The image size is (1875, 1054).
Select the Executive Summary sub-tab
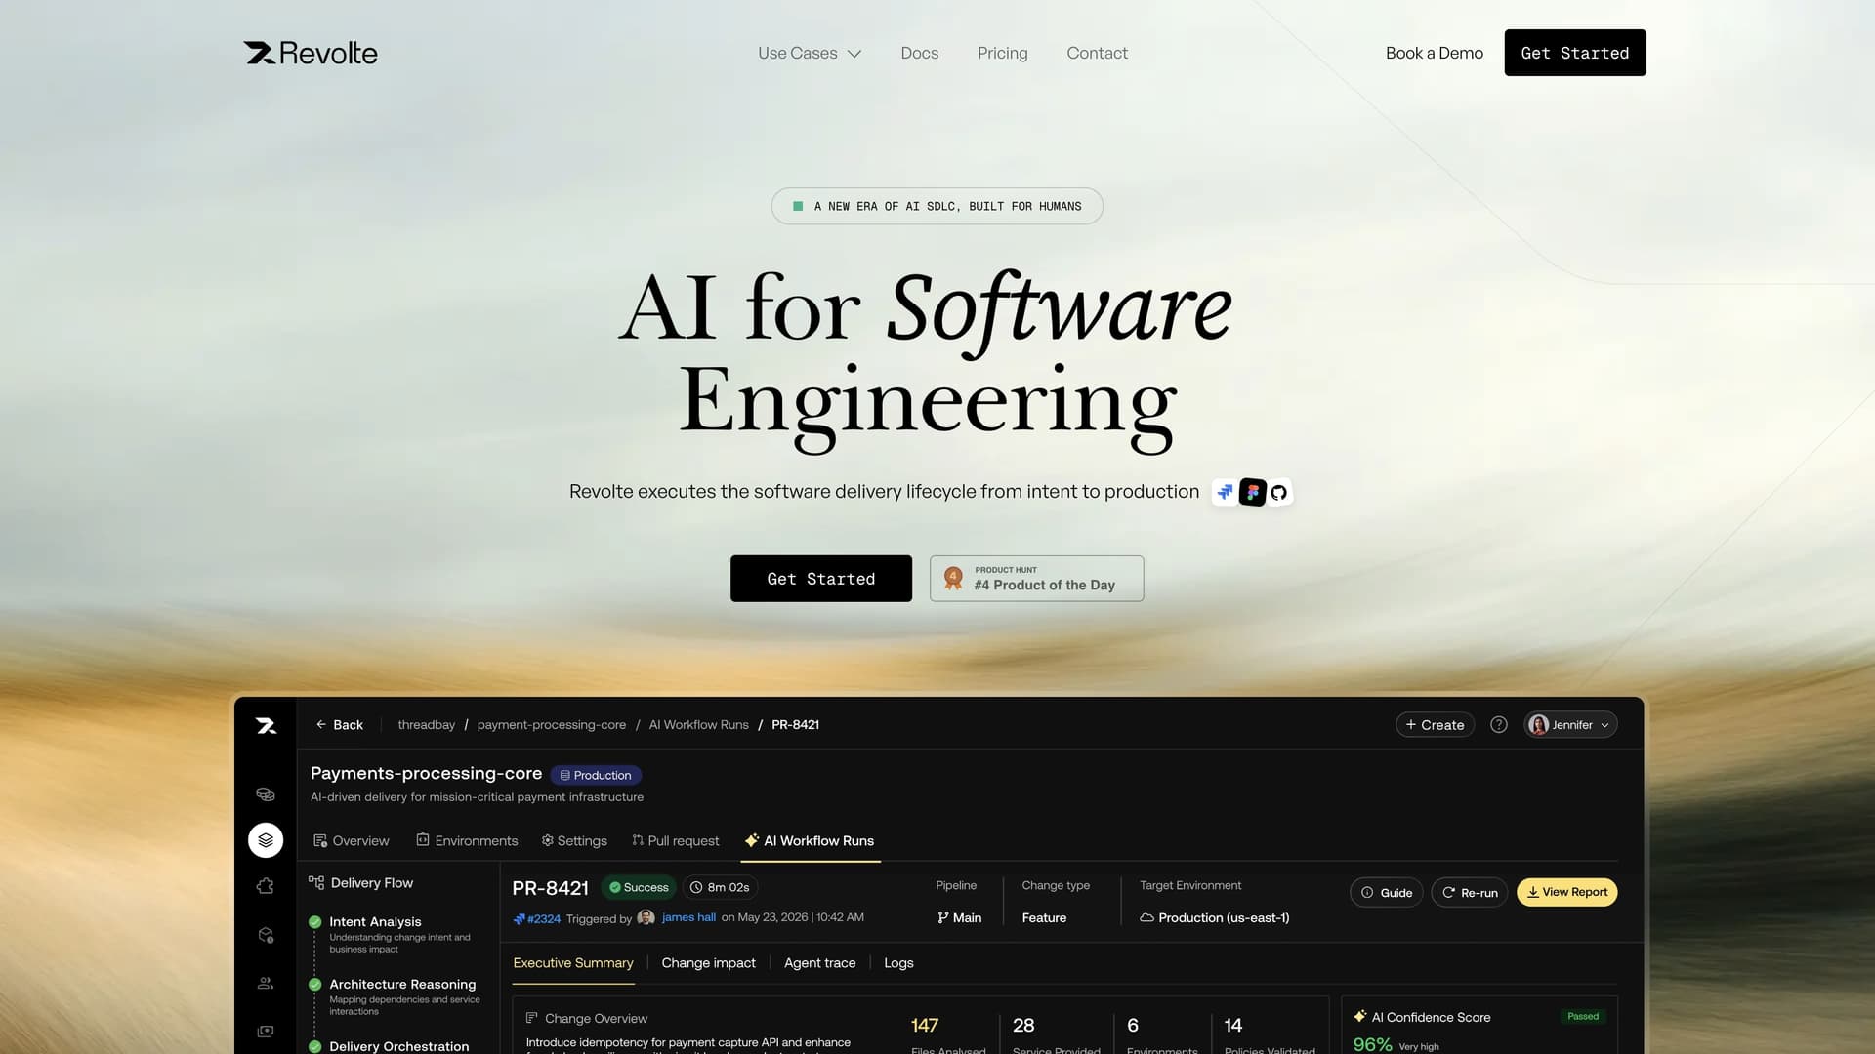click(573, 962)
